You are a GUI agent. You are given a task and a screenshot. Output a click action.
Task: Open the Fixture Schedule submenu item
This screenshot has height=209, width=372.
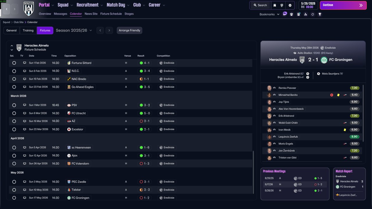coord(111,14)
